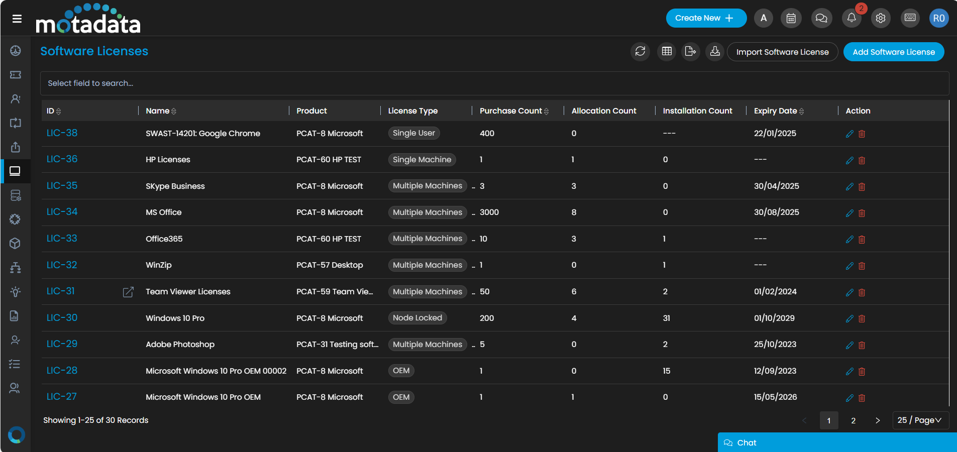Click the Create New button
This screenshot has height=452, width=957.
tap(706, 18)
